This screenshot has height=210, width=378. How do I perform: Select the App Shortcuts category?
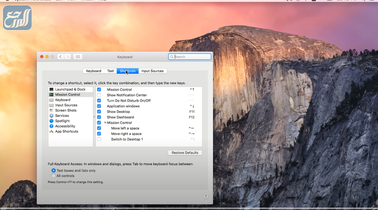coord(66,132)
